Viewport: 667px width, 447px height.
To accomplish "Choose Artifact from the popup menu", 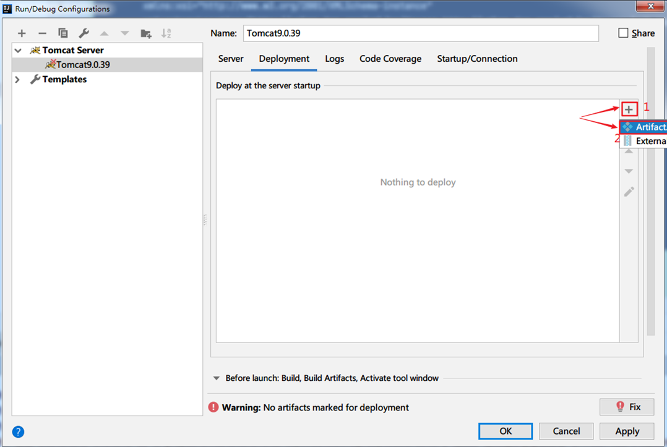I will (x=643, y=127).
